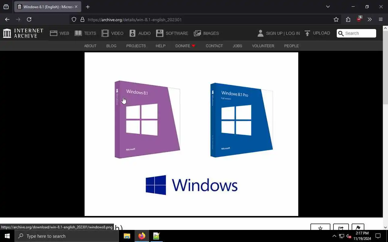Open the PROJECTS link

tap(136, 46)
